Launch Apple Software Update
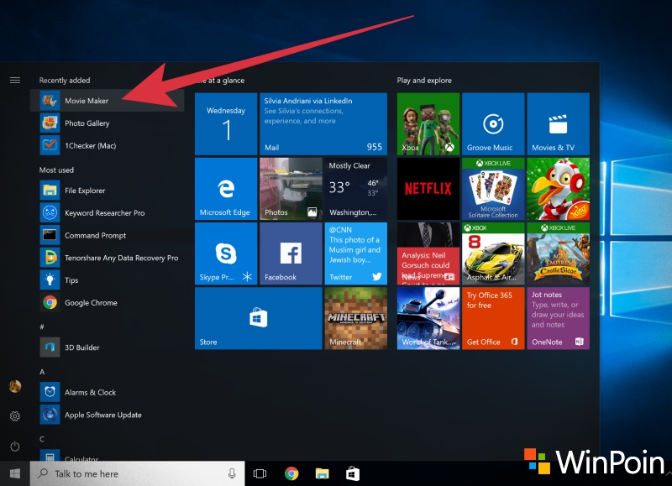Viewport: 672px width, 486px height. pyautogui.click(x=108, y=415)
